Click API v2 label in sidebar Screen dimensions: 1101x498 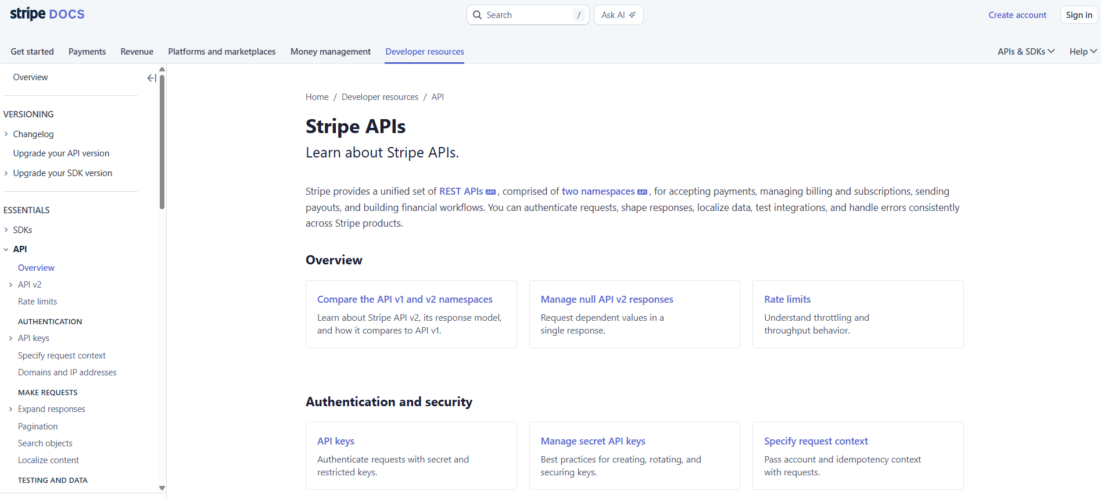(x=30, y=285)
